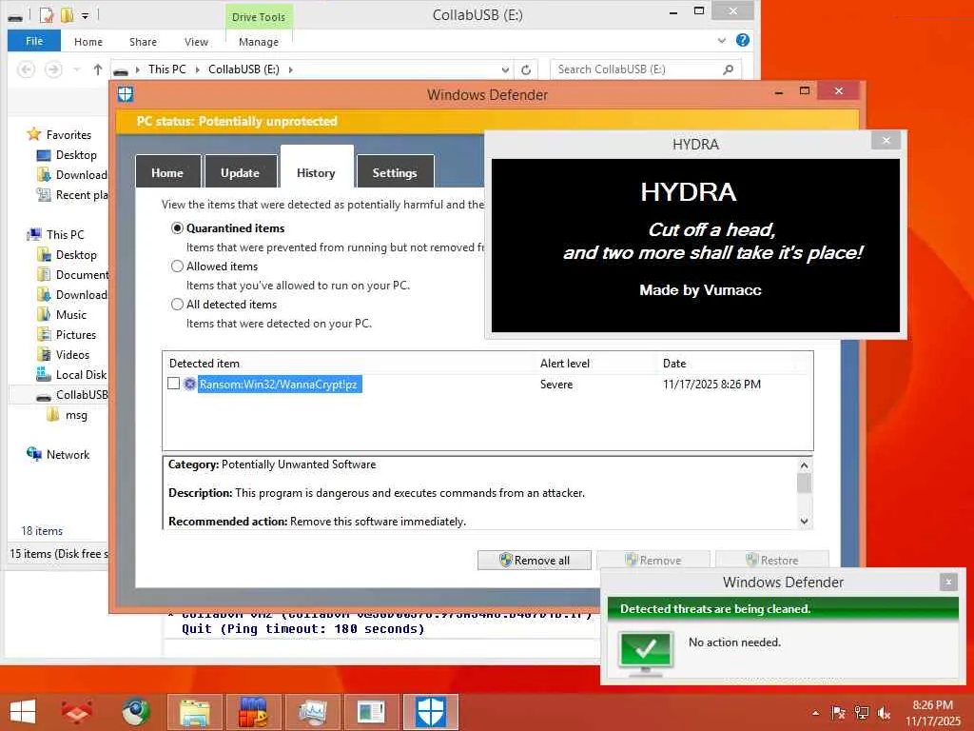Viewport: 974px width, 731px height.
Task: Select Allowed items radio button
Action: (x=177, y=267)
